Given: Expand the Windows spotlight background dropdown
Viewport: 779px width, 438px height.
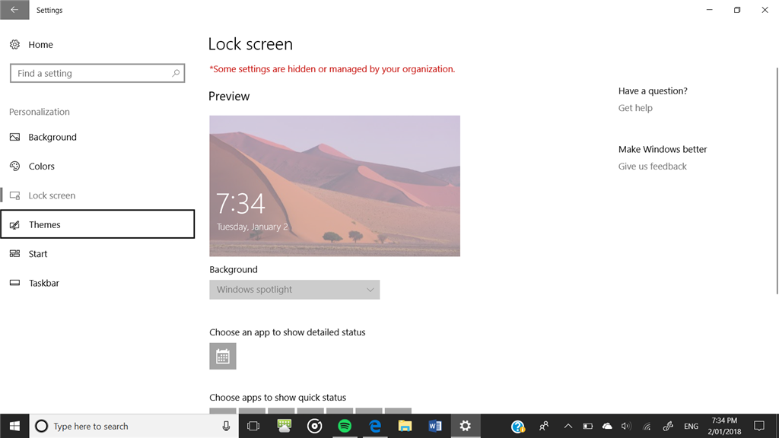Looking at the screenshot, I should pos(294,290).
